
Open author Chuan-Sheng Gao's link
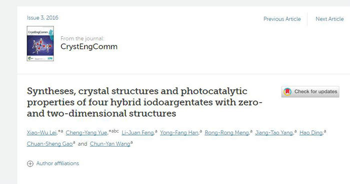point(50,144)
